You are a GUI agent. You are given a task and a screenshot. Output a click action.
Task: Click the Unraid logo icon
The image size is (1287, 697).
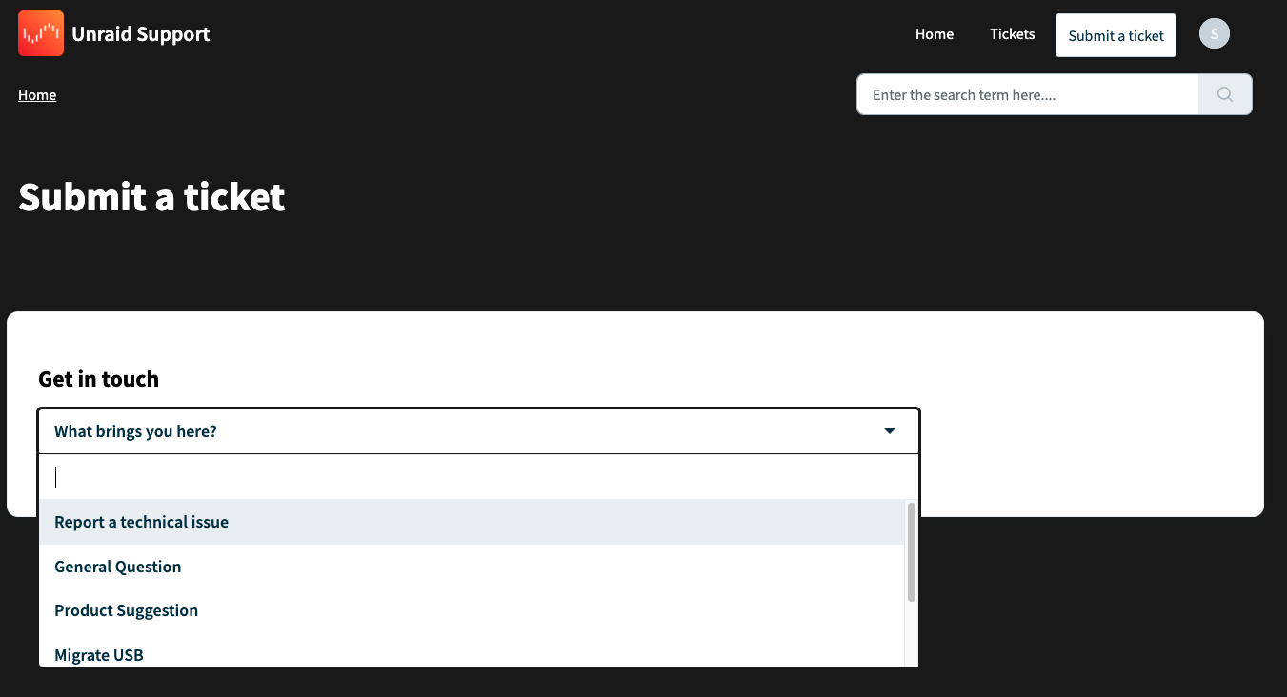pos(40,33)
